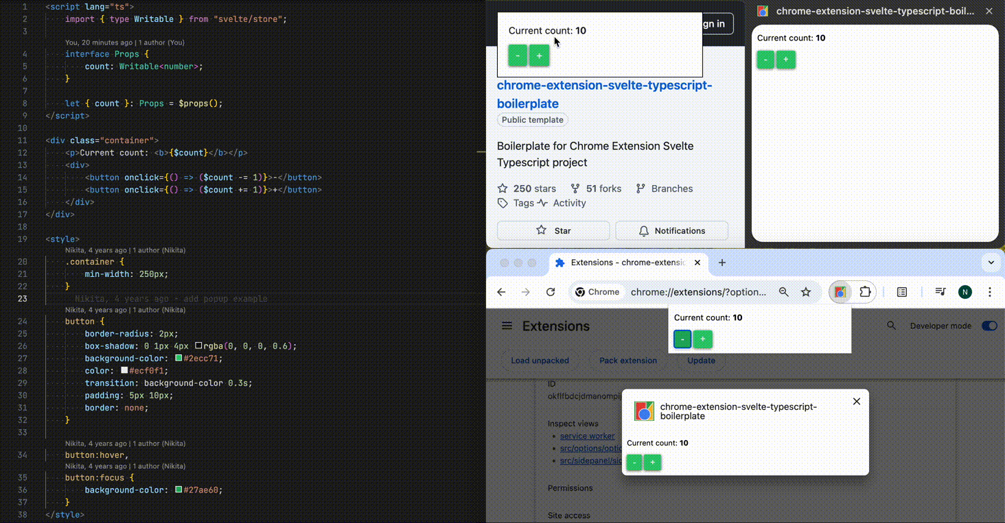Close the extension options dialog
Viewport: 1005px width, 523px height.
(x=857, y=402)
